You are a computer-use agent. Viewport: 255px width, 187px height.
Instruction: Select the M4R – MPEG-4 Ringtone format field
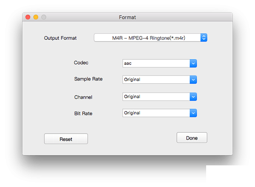pos(147,38)
